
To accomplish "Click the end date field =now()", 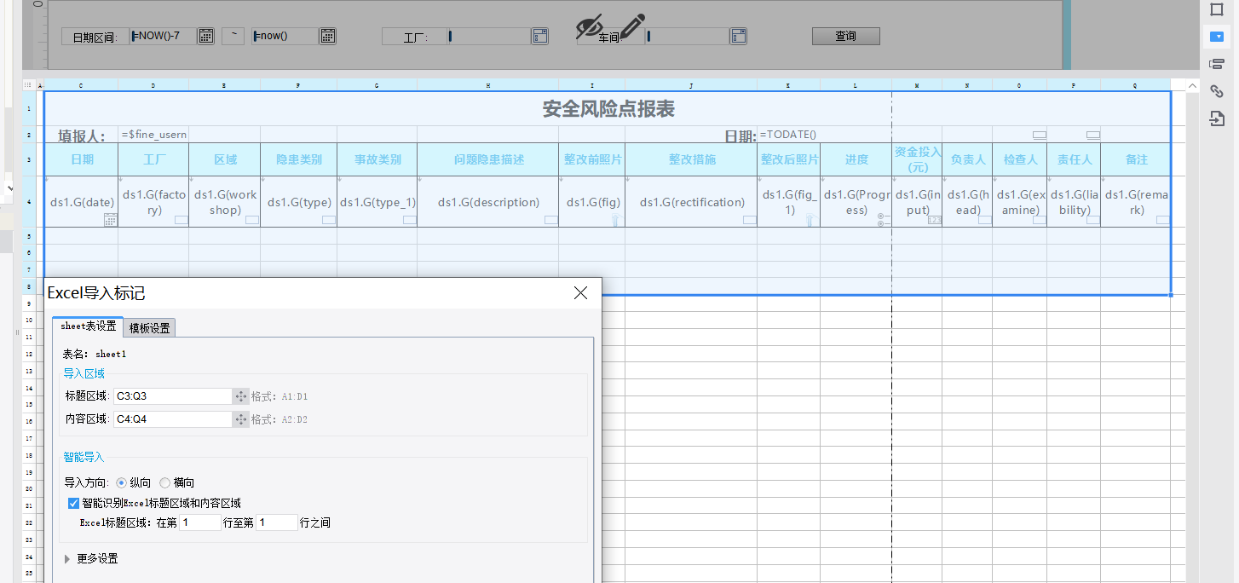I will click(x=285, y=36).
